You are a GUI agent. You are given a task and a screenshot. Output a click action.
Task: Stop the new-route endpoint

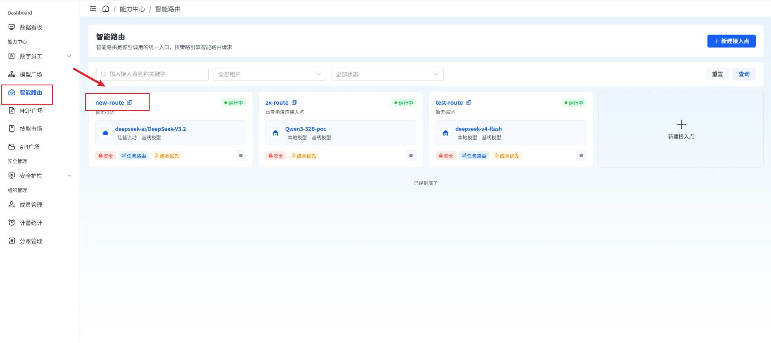click(x=241, y=155)
